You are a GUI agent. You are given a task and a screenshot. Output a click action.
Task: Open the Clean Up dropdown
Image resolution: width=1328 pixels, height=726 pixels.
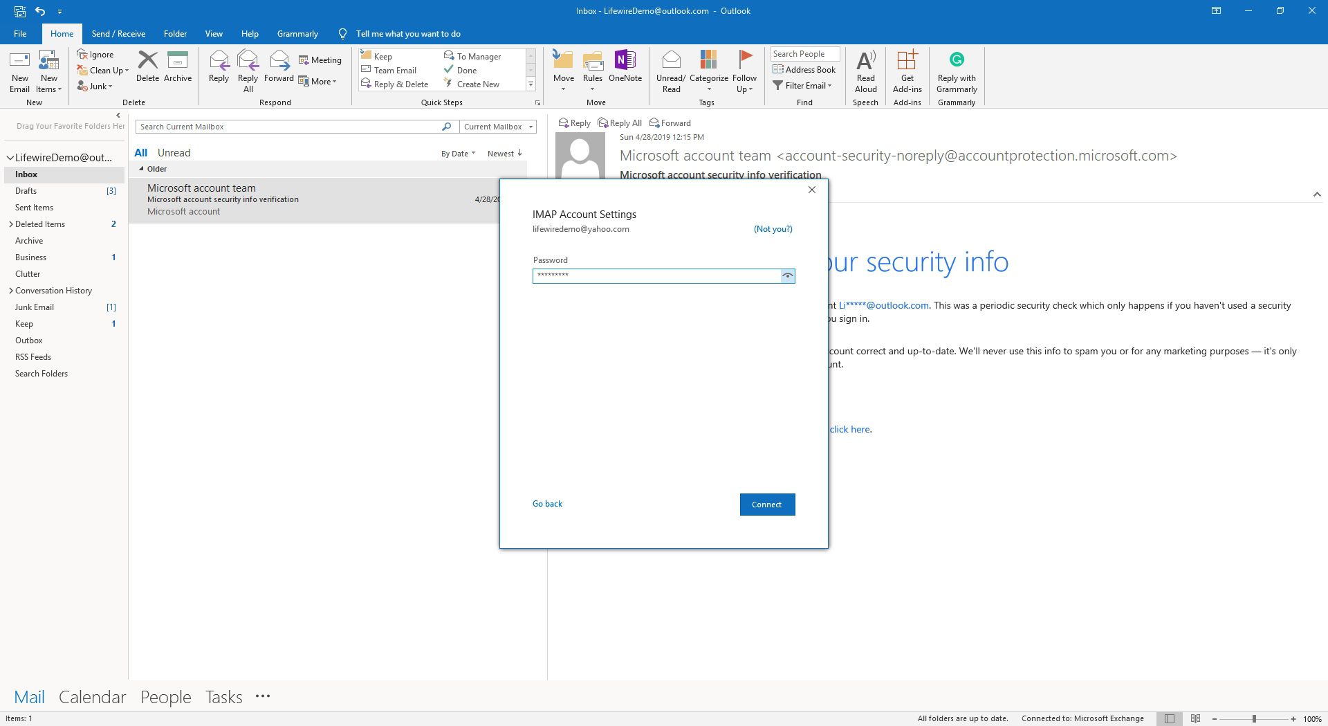point(103,71)
